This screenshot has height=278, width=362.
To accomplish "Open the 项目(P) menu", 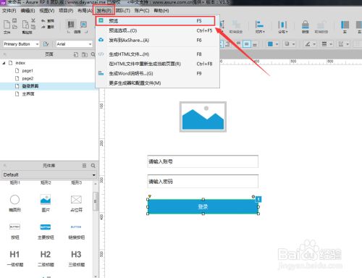I will pos(66,11).
